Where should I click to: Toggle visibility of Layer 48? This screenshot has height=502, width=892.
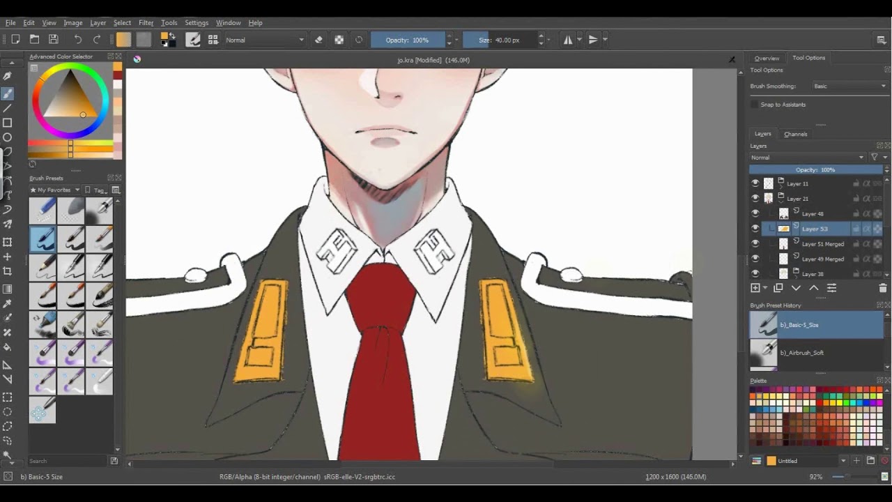coord(755,213)
